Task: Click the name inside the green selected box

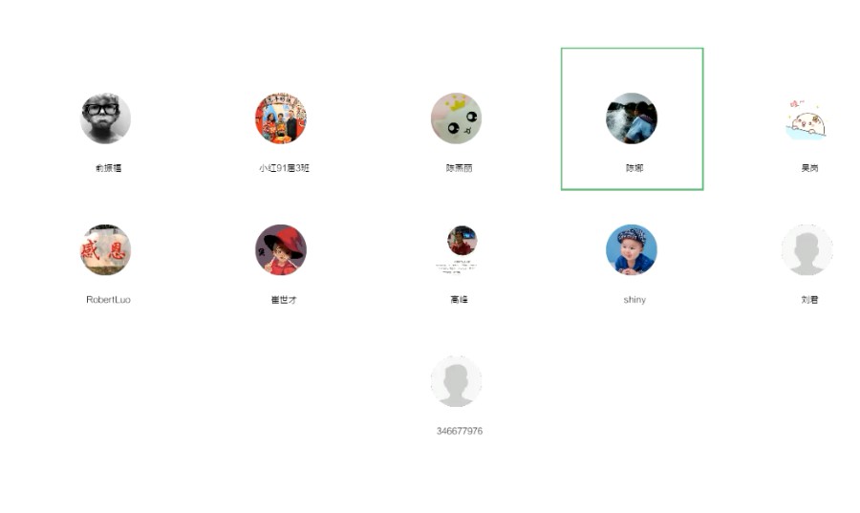Action: pos(634,168)
